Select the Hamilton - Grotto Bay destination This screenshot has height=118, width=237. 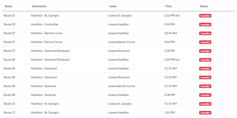pyautogui.click(x=44, y=24)
